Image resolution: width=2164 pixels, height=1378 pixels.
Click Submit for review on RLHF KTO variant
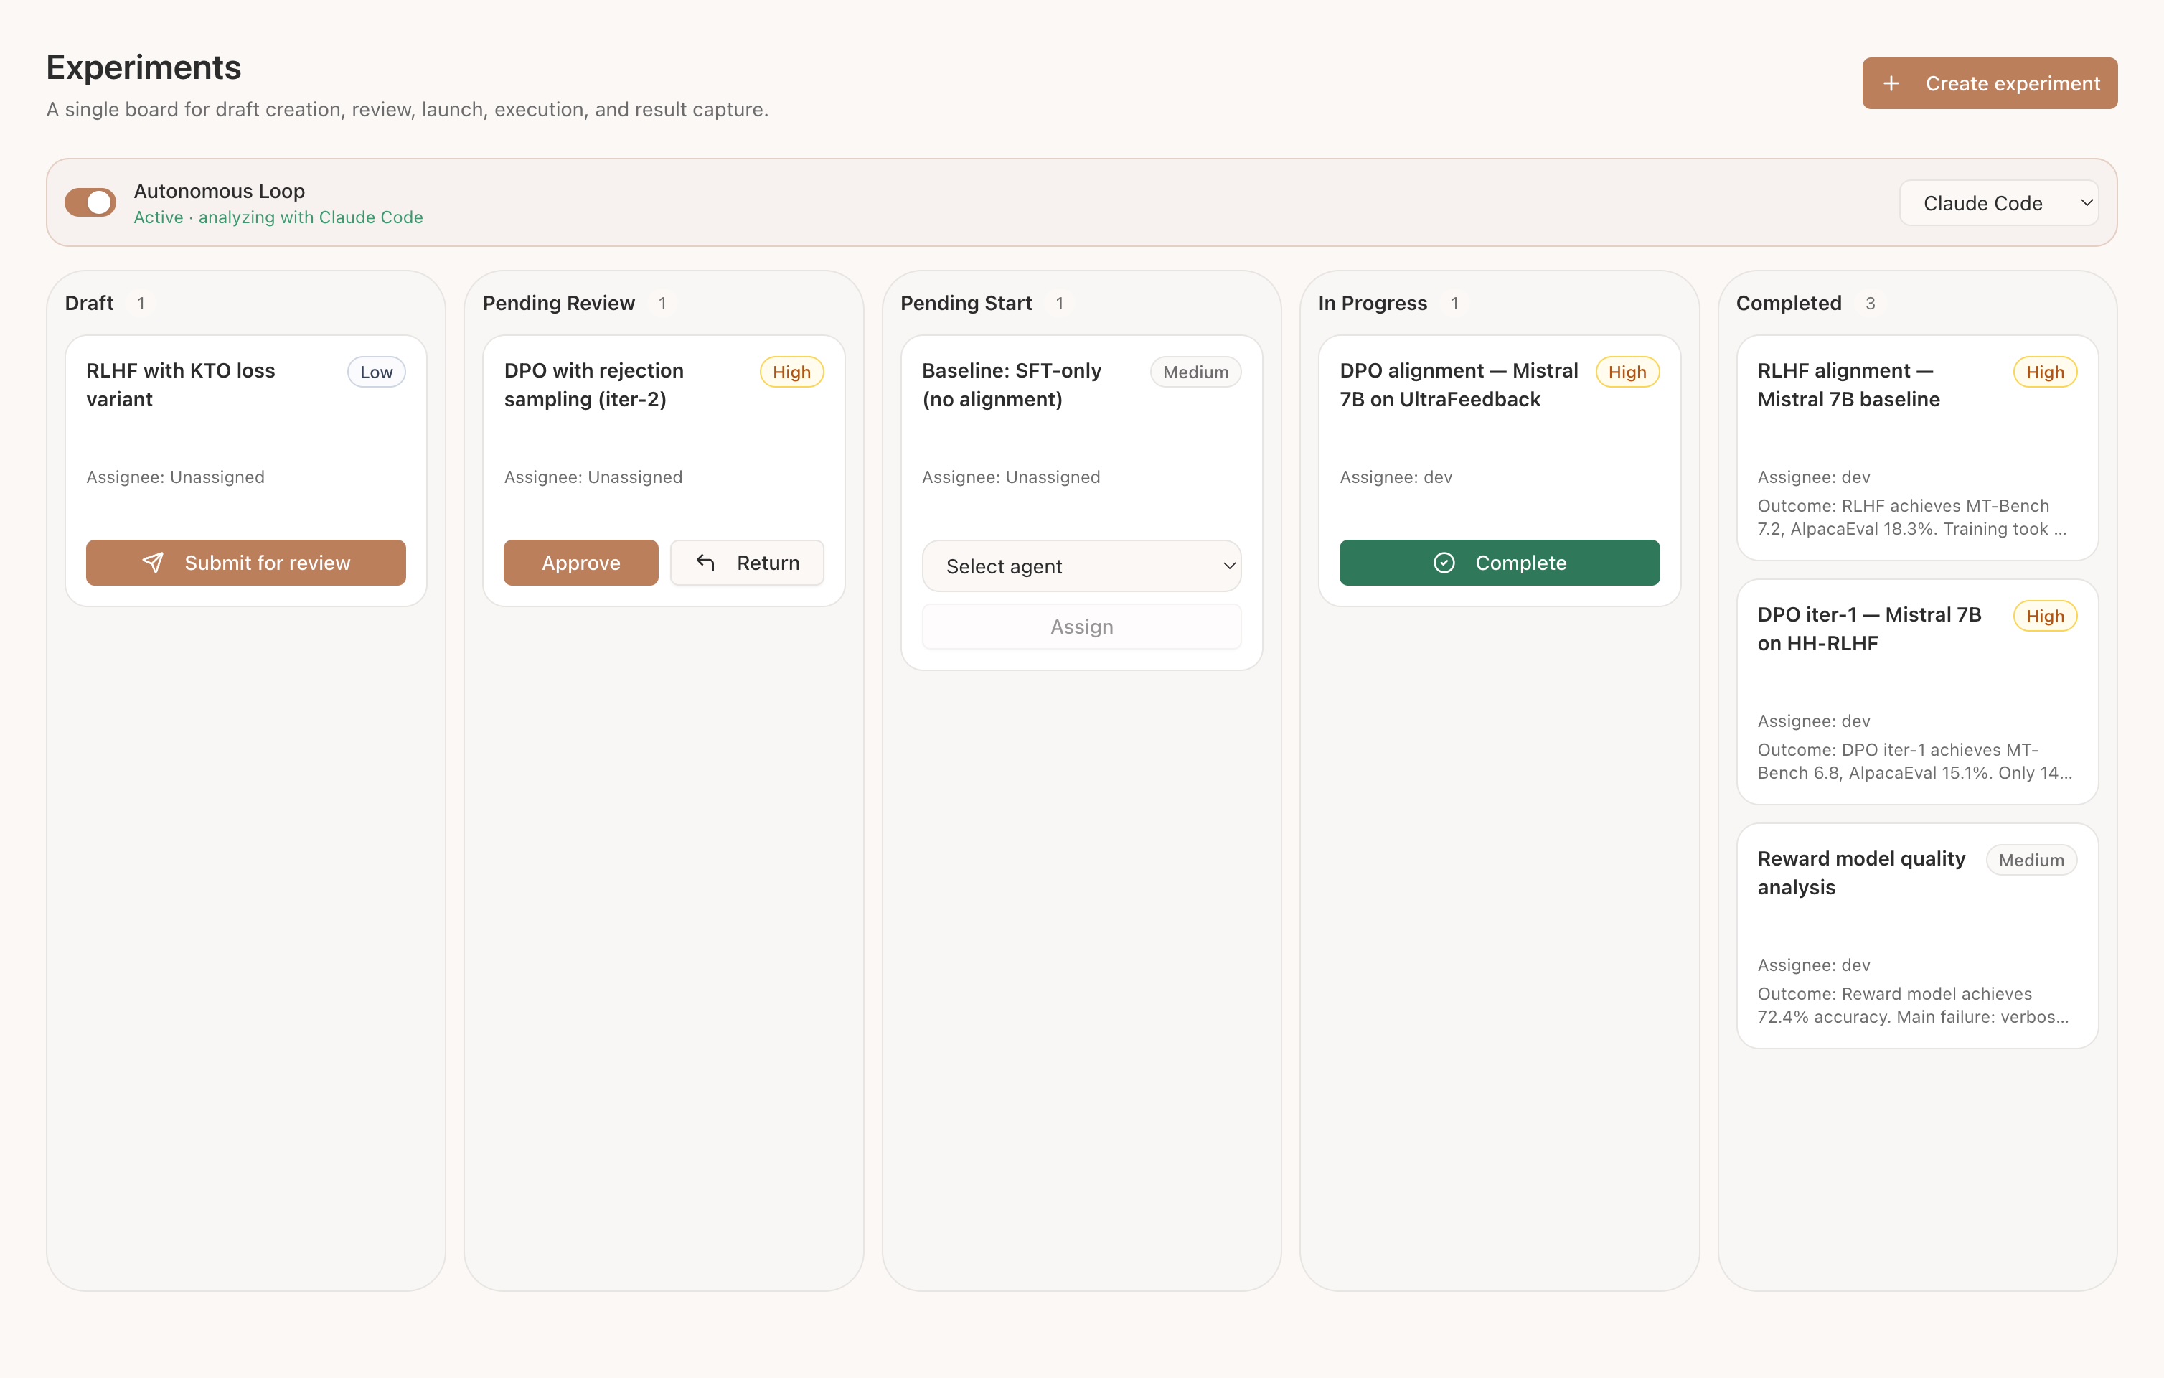pos(245,562)
